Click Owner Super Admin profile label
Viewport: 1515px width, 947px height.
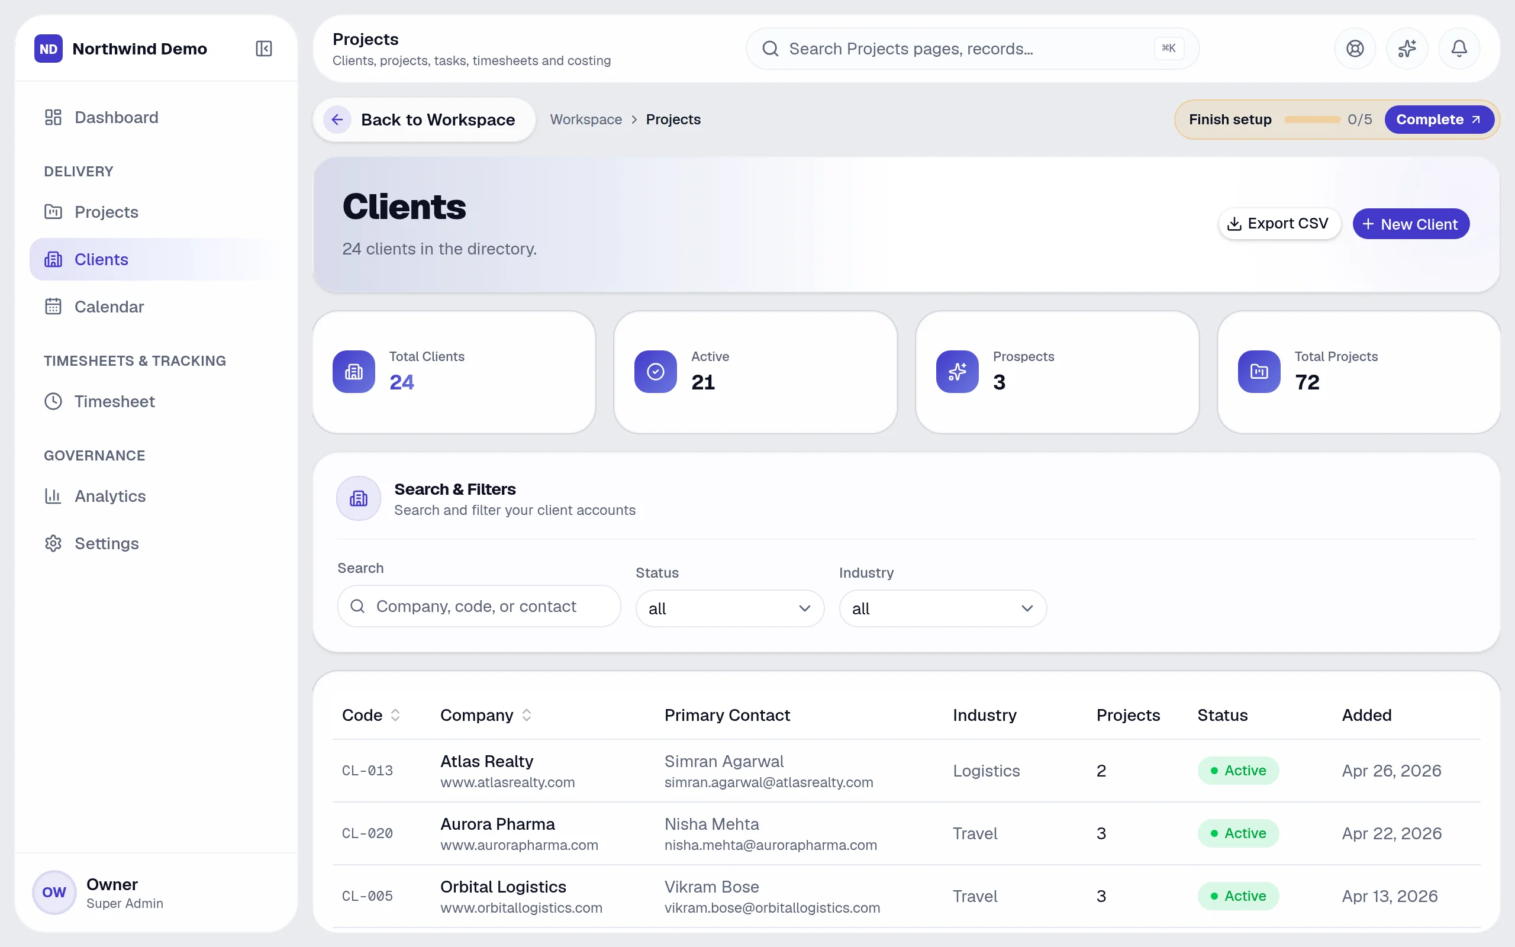pos(125,893)
